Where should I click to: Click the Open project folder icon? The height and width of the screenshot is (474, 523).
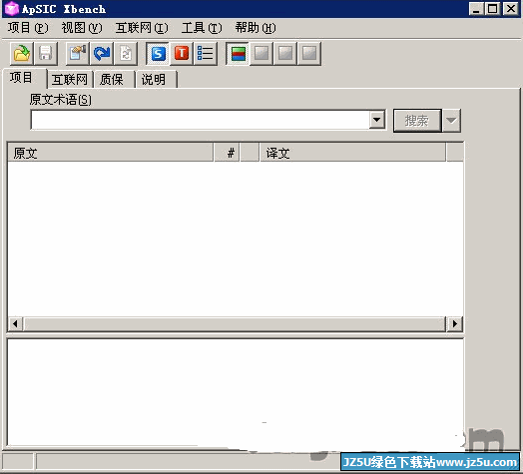tap(22, 53)
